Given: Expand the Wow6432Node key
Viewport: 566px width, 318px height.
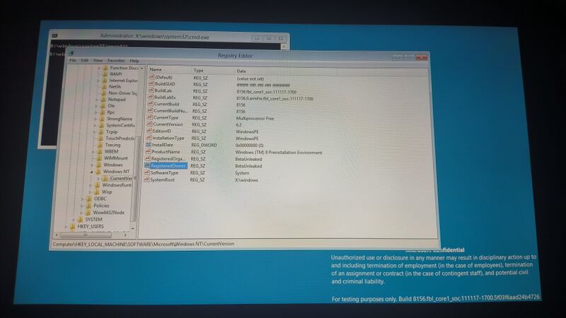Looking at the screenshot, I should (81, 213).
